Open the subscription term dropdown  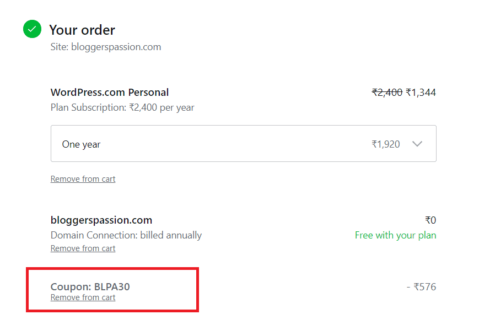tap(243, 143)
